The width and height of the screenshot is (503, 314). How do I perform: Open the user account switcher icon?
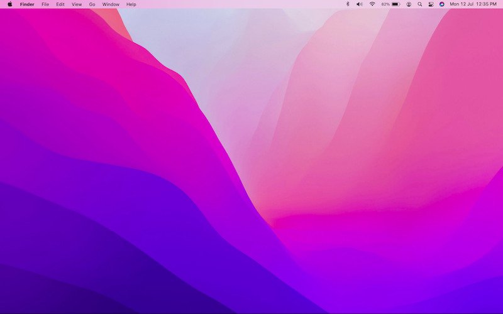409,4
